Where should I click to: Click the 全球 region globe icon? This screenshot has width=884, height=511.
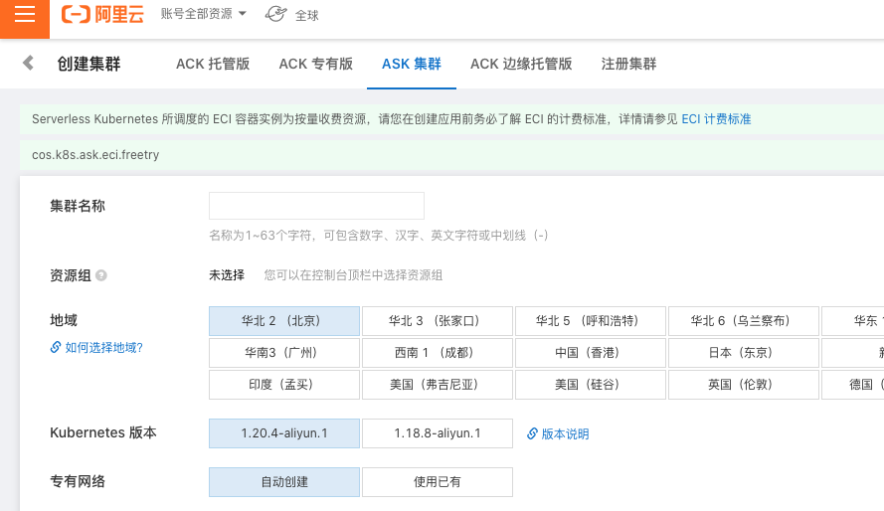275,14
